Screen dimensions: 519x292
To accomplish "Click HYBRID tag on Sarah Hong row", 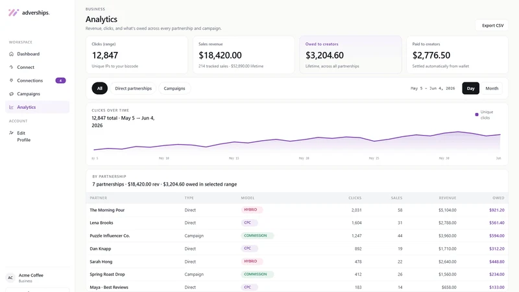I will [x=252, y=262].
